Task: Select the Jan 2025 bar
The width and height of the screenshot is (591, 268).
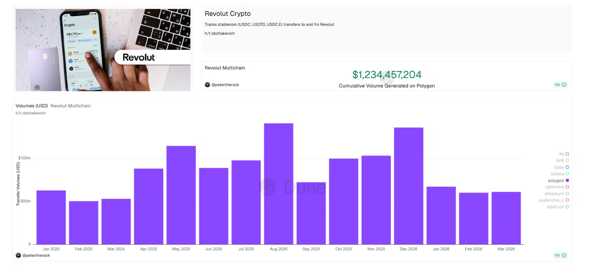Action: tap(51, 217)
